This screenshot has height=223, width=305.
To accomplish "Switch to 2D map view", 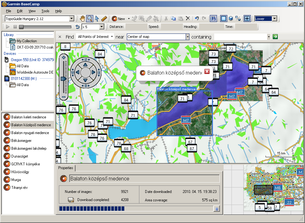I will [224, 19].
